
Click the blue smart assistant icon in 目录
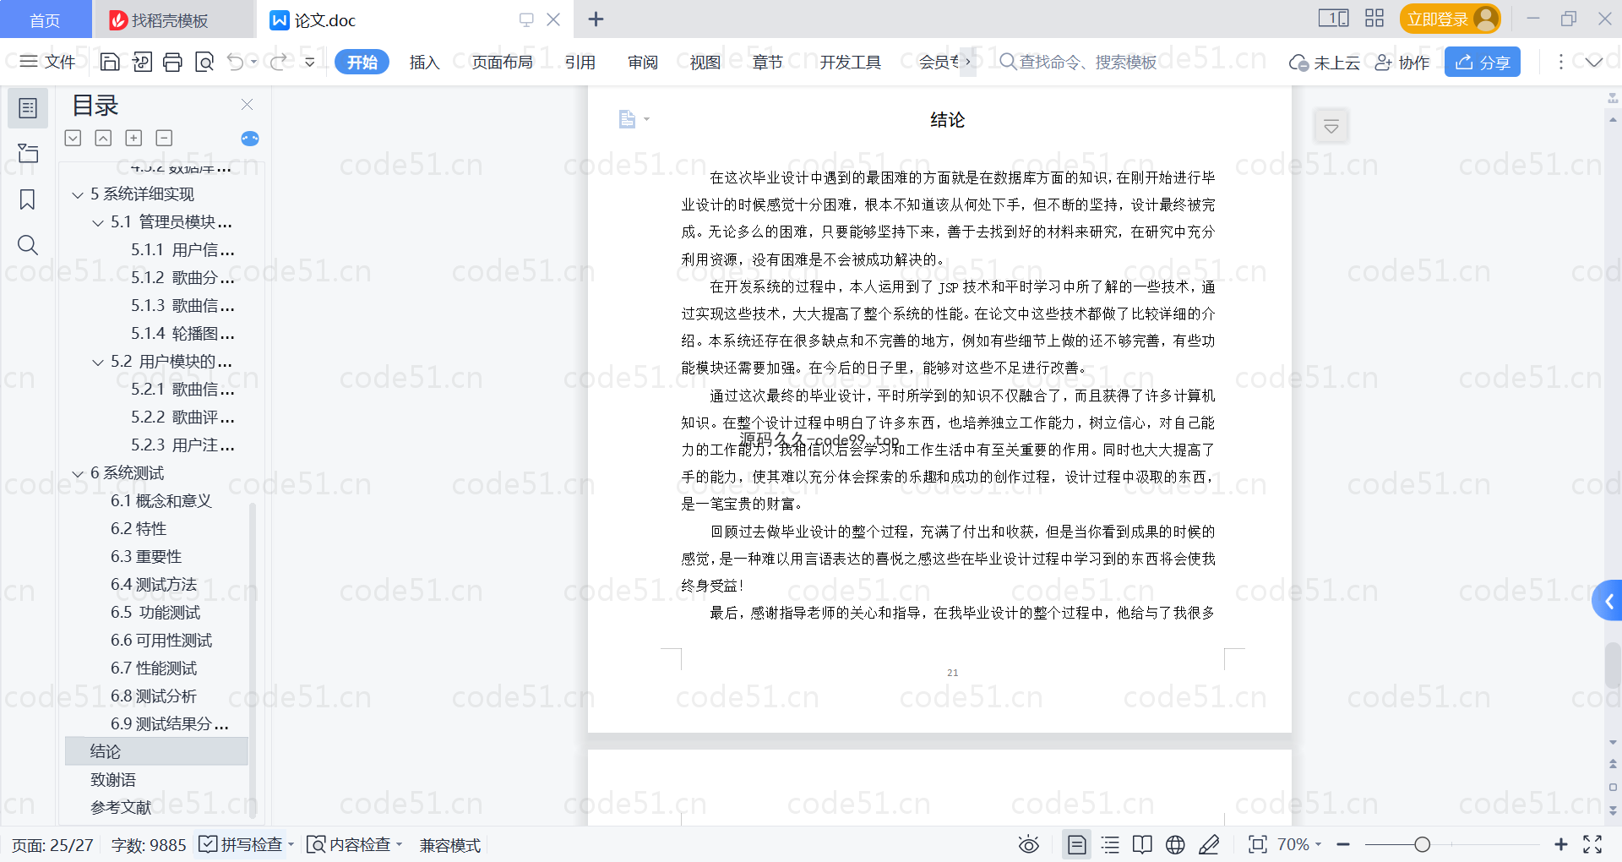click(250, 139)
